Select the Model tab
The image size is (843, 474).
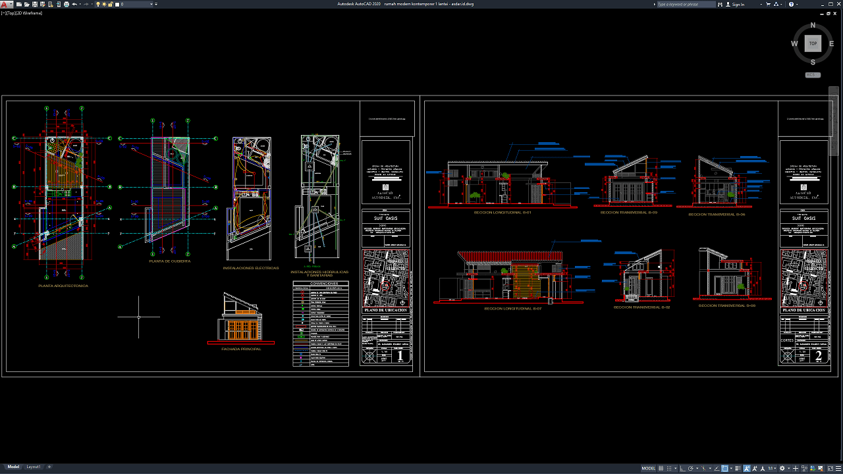pos(13,467)
